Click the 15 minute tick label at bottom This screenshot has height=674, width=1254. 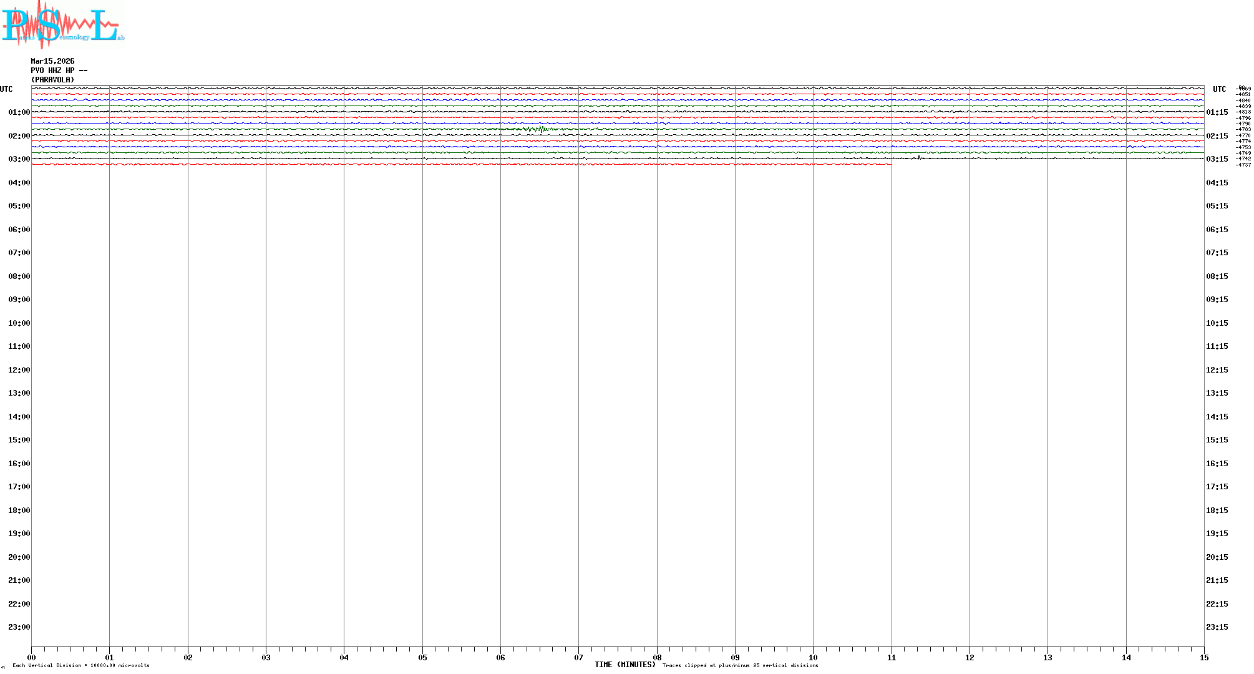(x=1204, y=658)
